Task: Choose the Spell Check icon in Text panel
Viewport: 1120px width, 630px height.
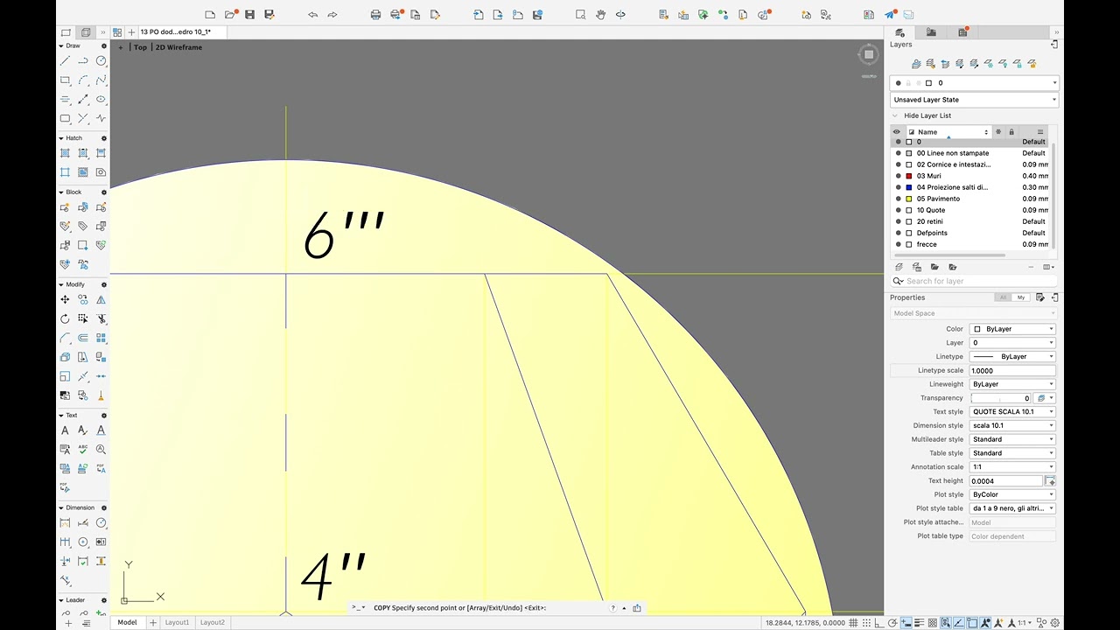Action: tap(83, 449)
